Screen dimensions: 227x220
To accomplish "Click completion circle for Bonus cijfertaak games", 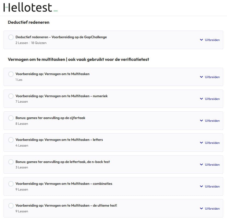I will (11, 118).
